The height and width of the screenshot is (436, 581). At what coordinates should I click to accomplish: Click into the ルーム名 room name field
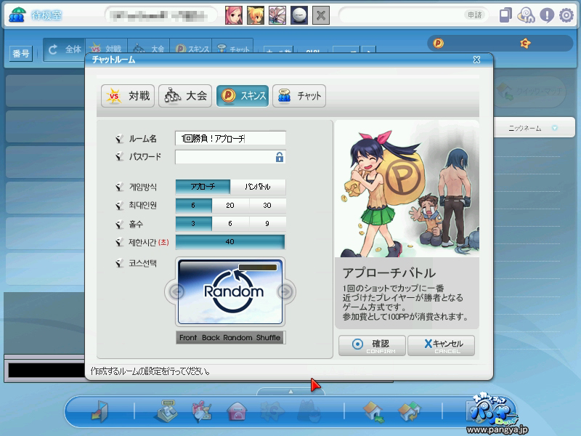click(x=230, y=138)
